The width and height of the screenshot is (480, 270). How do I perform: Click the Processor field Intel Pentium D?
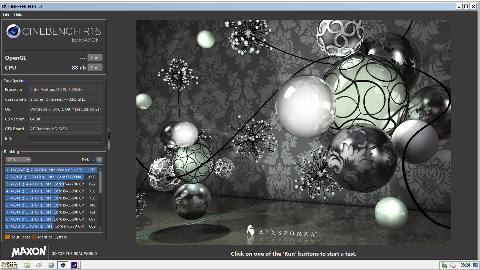click(65, 90)
